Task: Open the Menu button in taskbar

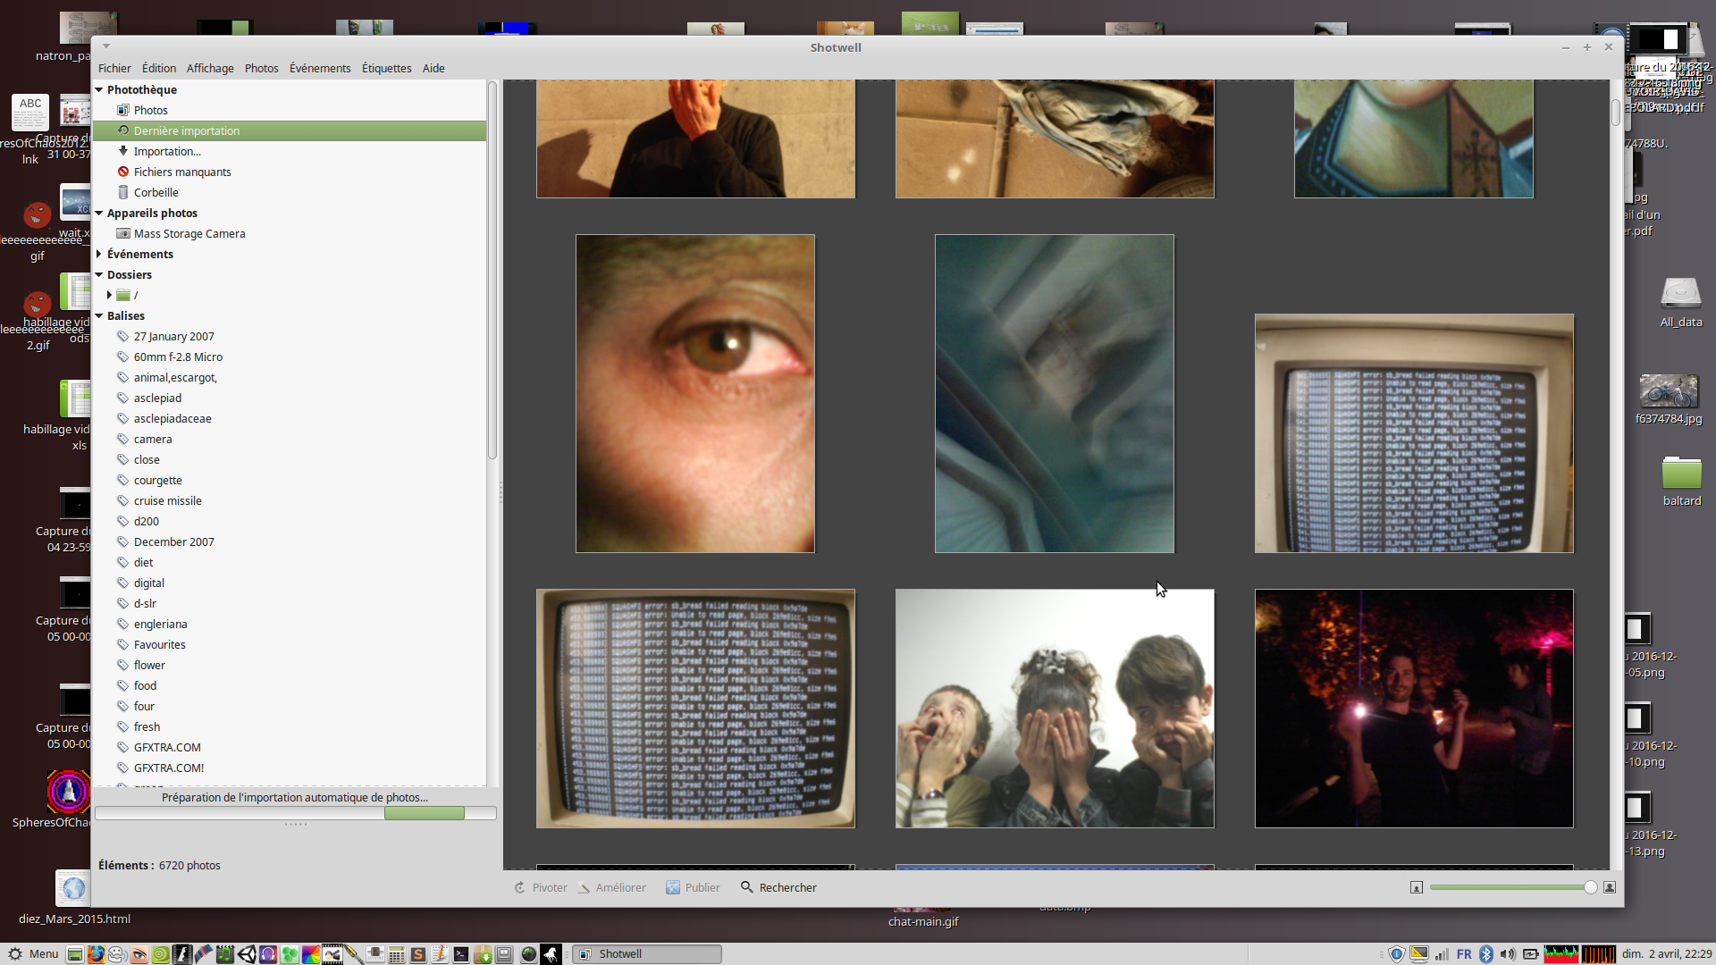Action: (33, 953)
